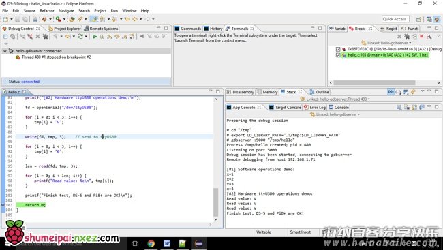Click the 'return 0;' line in hello.c

click(x=35, y=205)
